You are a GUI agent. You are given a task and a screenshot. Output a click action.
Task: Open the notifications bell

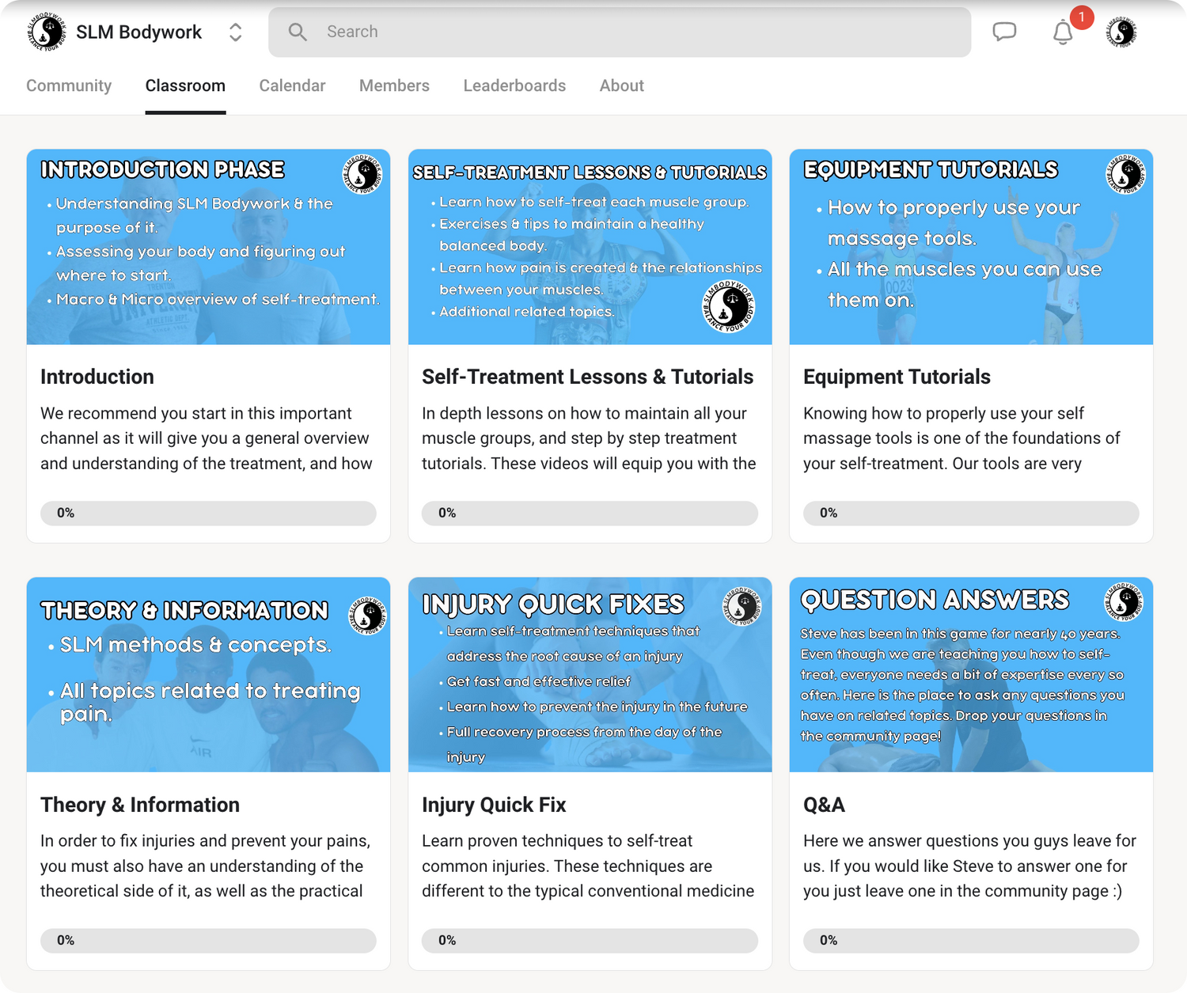tap(1063, 32)
